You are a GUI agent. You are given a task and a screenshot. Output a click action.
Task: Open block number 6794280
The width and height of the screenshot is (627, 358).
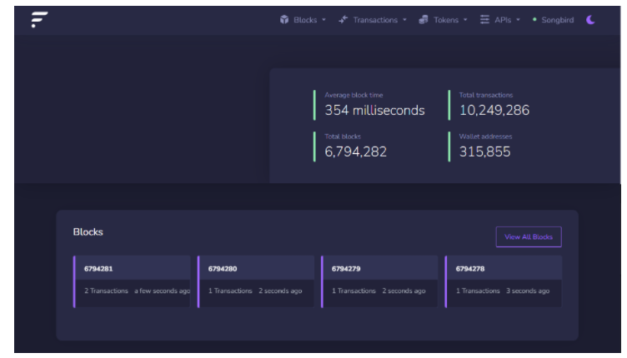coord(222,269)
